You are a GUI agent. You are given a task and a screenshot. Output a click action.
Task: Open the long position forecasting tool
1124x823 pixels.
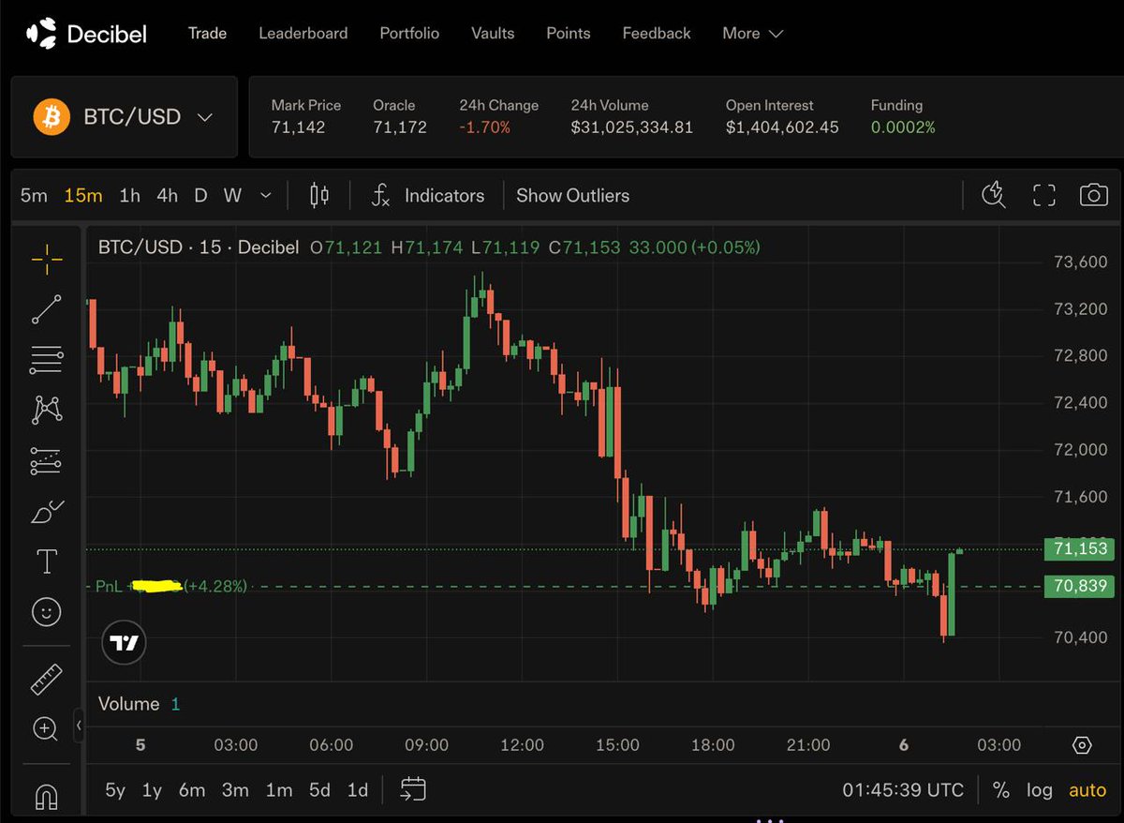pyautogui.click(x=46, y=460)
